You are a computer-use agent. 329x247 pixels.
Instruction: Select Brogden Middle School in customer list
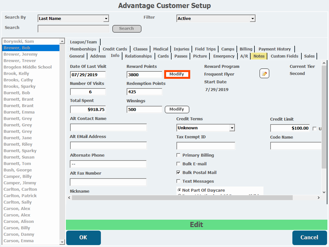coord(28,67)
